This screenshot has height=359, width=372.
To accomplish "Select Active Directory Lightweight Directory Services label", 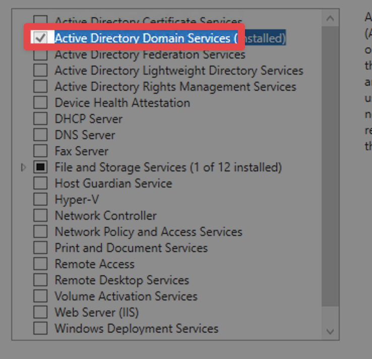I will click(179, 71).
